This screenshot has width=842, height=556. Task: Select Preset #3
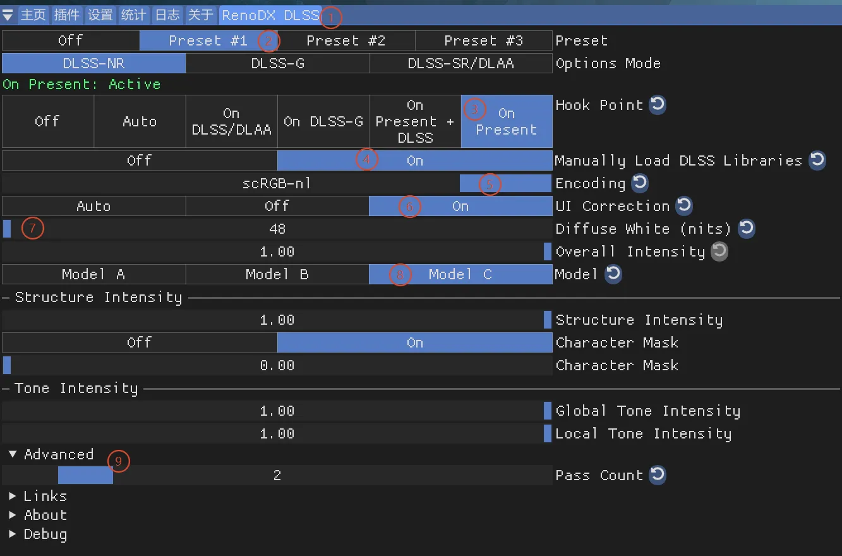pos(484,40)
